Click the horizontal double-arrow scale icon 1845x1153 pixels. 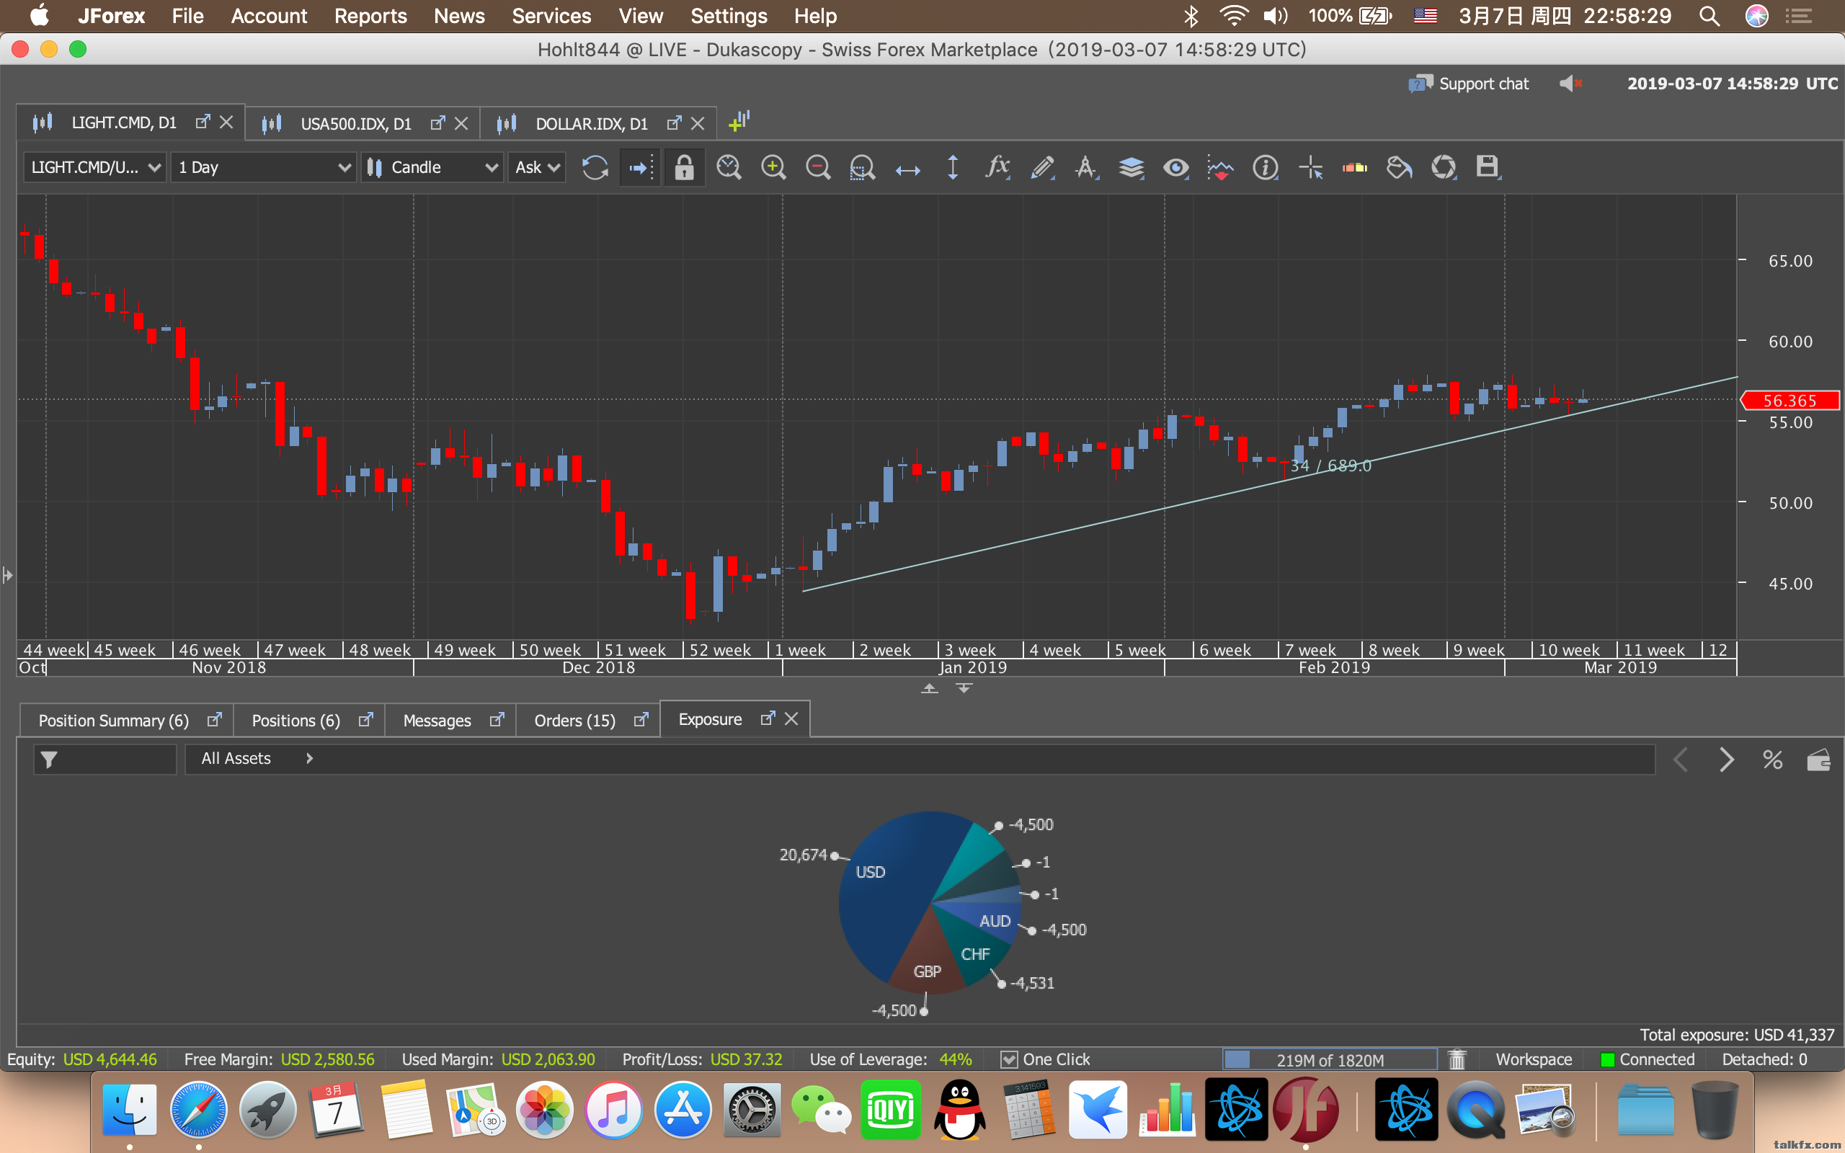[x=907, y=169]
